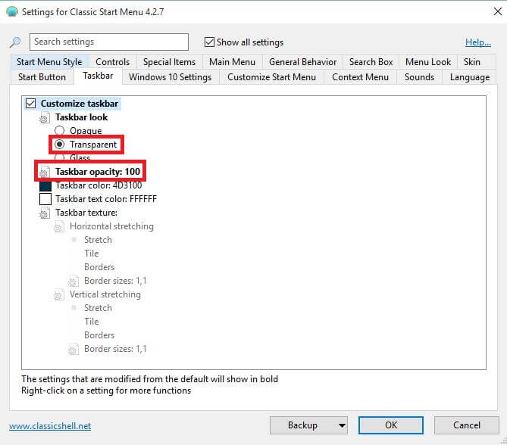The image size is (507, 445).
Task: Click the settings icon beside Taskbar look
Action: coord(45,117)
